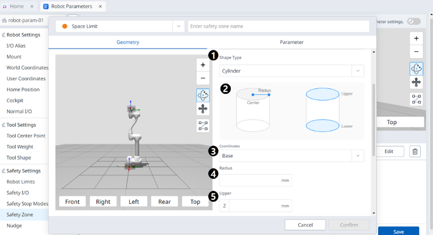The width and height of the screenshot is (433, 235).
Task: Zoom in the dialog's 3D robot preview
Action: click(203, 65)
